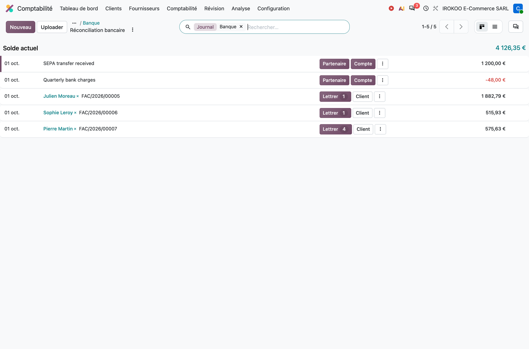Remove Sophie Leroy partner tag
This screenshot has width=529, height=349.
point(75,113)
